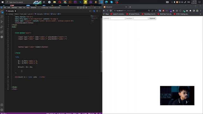
Task: Click the 'html' breadcrumb segment
Action: tap(47, 14)
